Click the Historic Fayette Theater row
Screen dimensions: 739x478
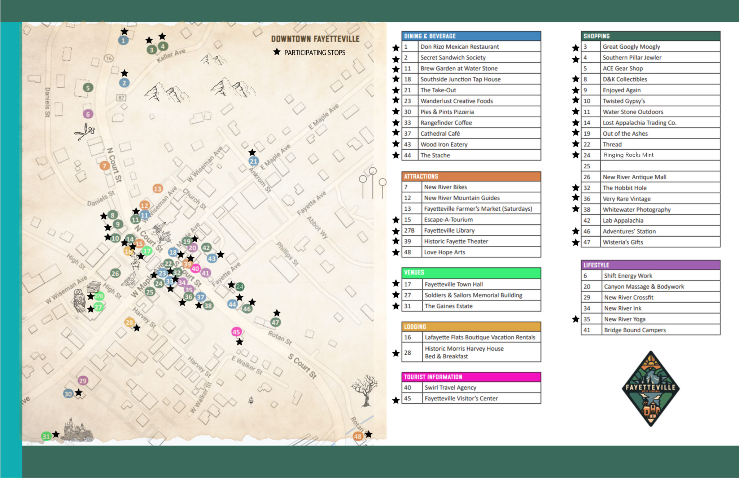pyautogui.click(x=456, y=241)
